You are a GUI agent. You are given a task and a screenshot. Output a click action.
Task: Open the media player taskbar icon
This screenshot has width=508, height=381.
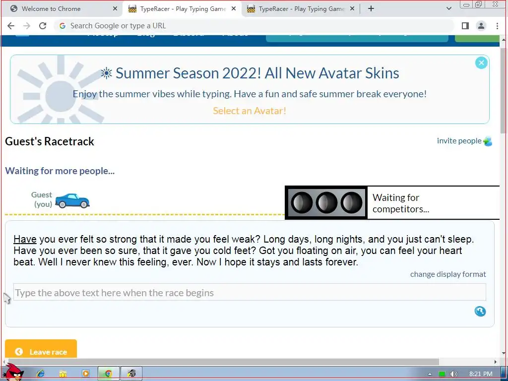(x=85, y=374)
